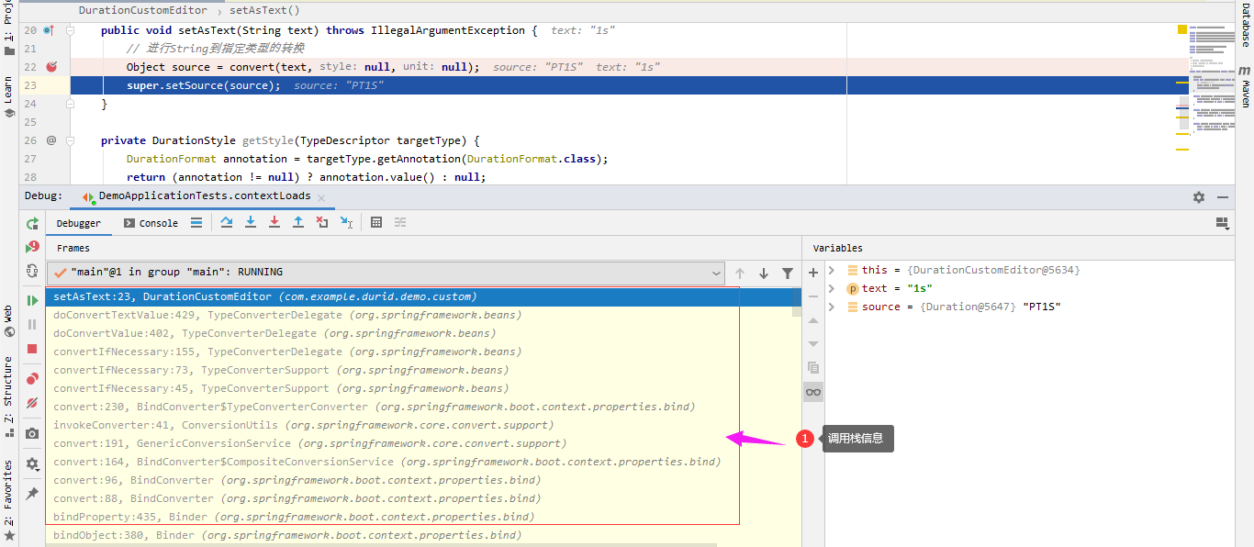Screen dimensions: 1254x547
Task: Rerun the DemoApplicationTests debug session
Action: [32, 223]
